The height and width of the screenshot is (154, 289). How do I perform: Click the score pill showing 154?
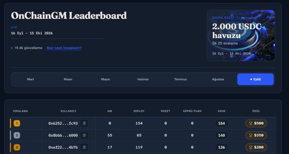[221, 123]
